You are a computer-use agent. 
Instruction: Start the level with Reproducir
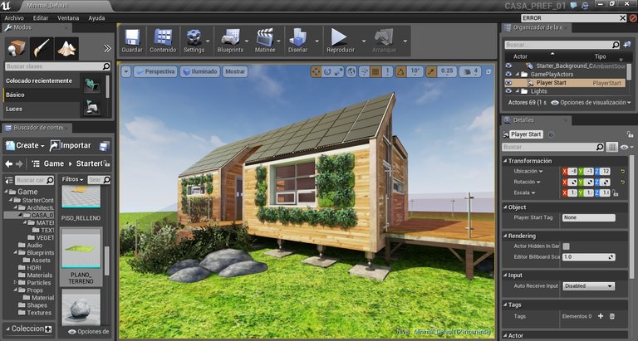coord(340,41)
